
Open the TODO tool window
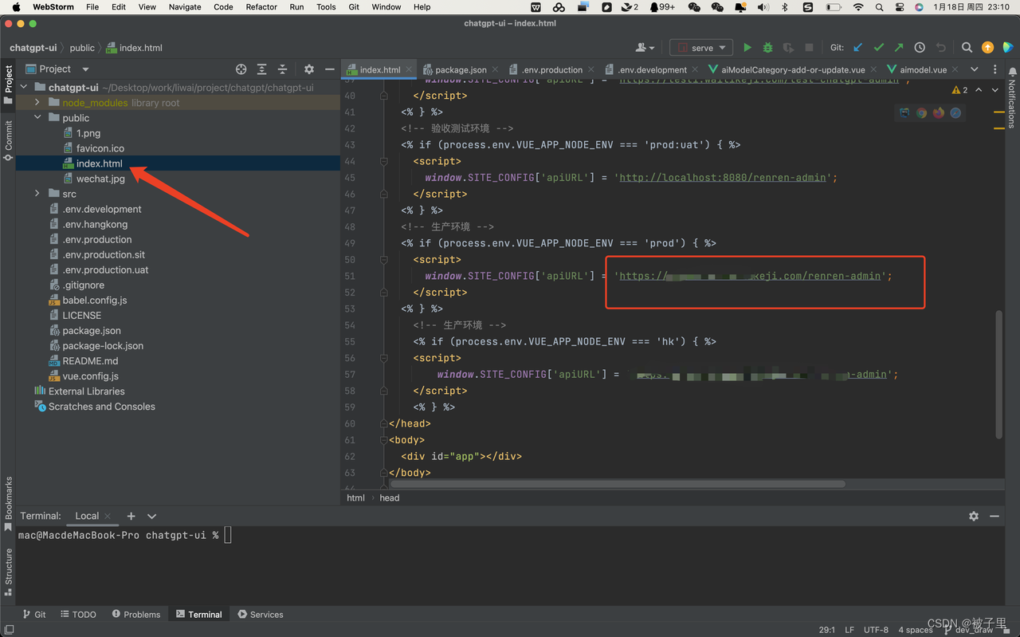tap(79, 615)
